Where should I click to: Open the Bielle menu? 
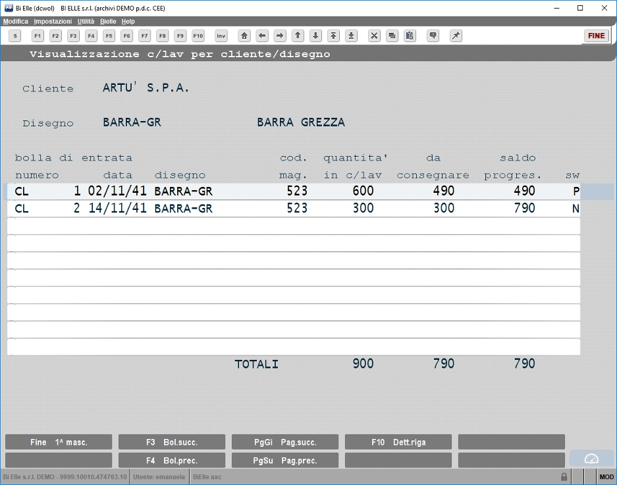pyautogui.click(x=108, y=21)
